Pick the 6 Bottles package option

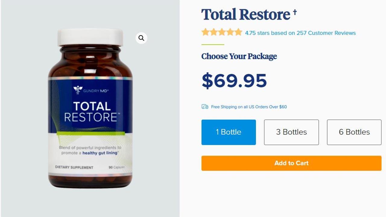[x=354, y=132]
